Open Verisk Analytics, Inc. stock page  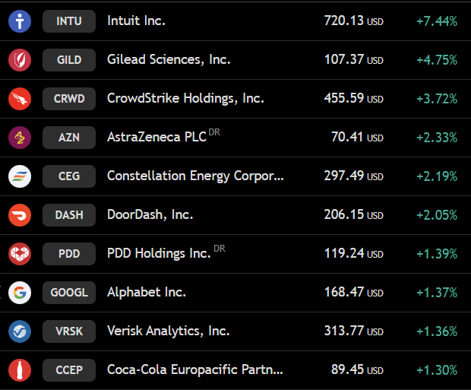(x=169, y=331)
